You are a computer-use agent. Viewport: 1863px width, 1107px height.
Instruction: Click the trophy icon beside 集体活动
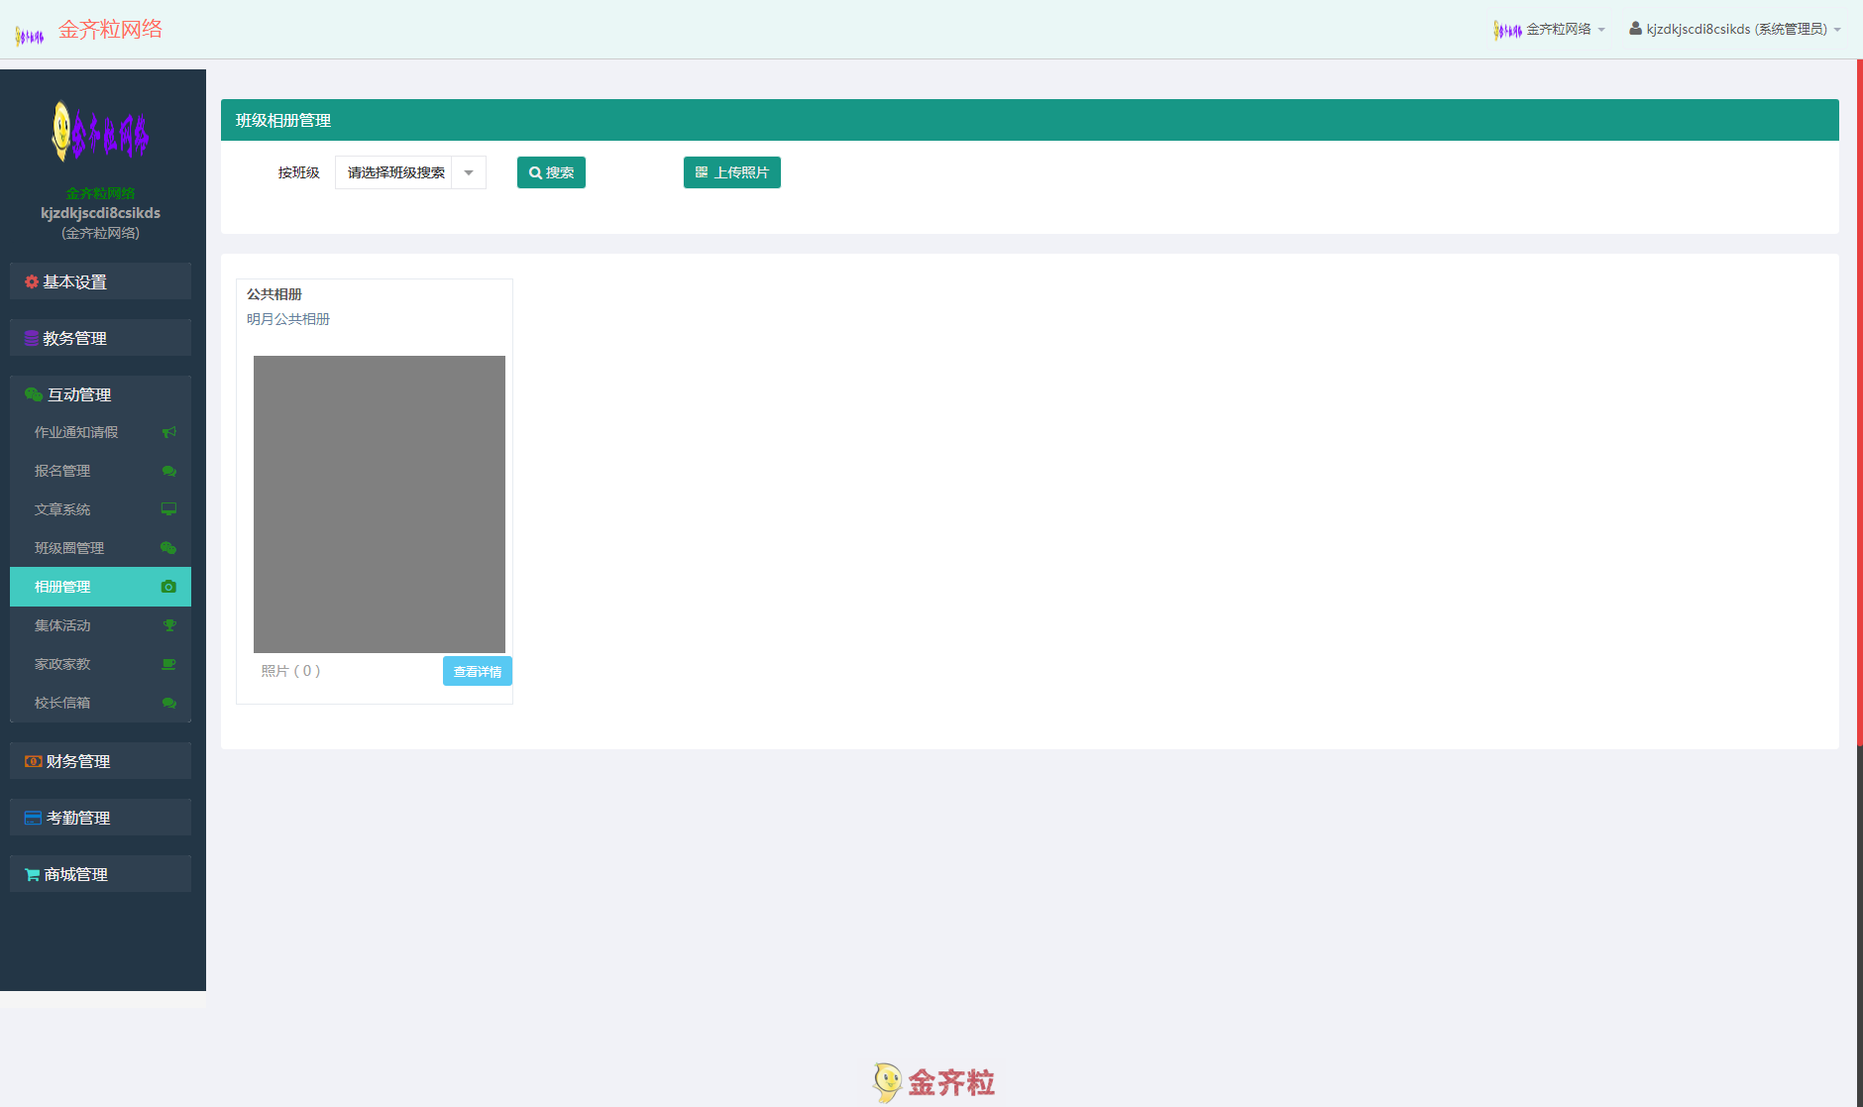(x=169, y=625)
